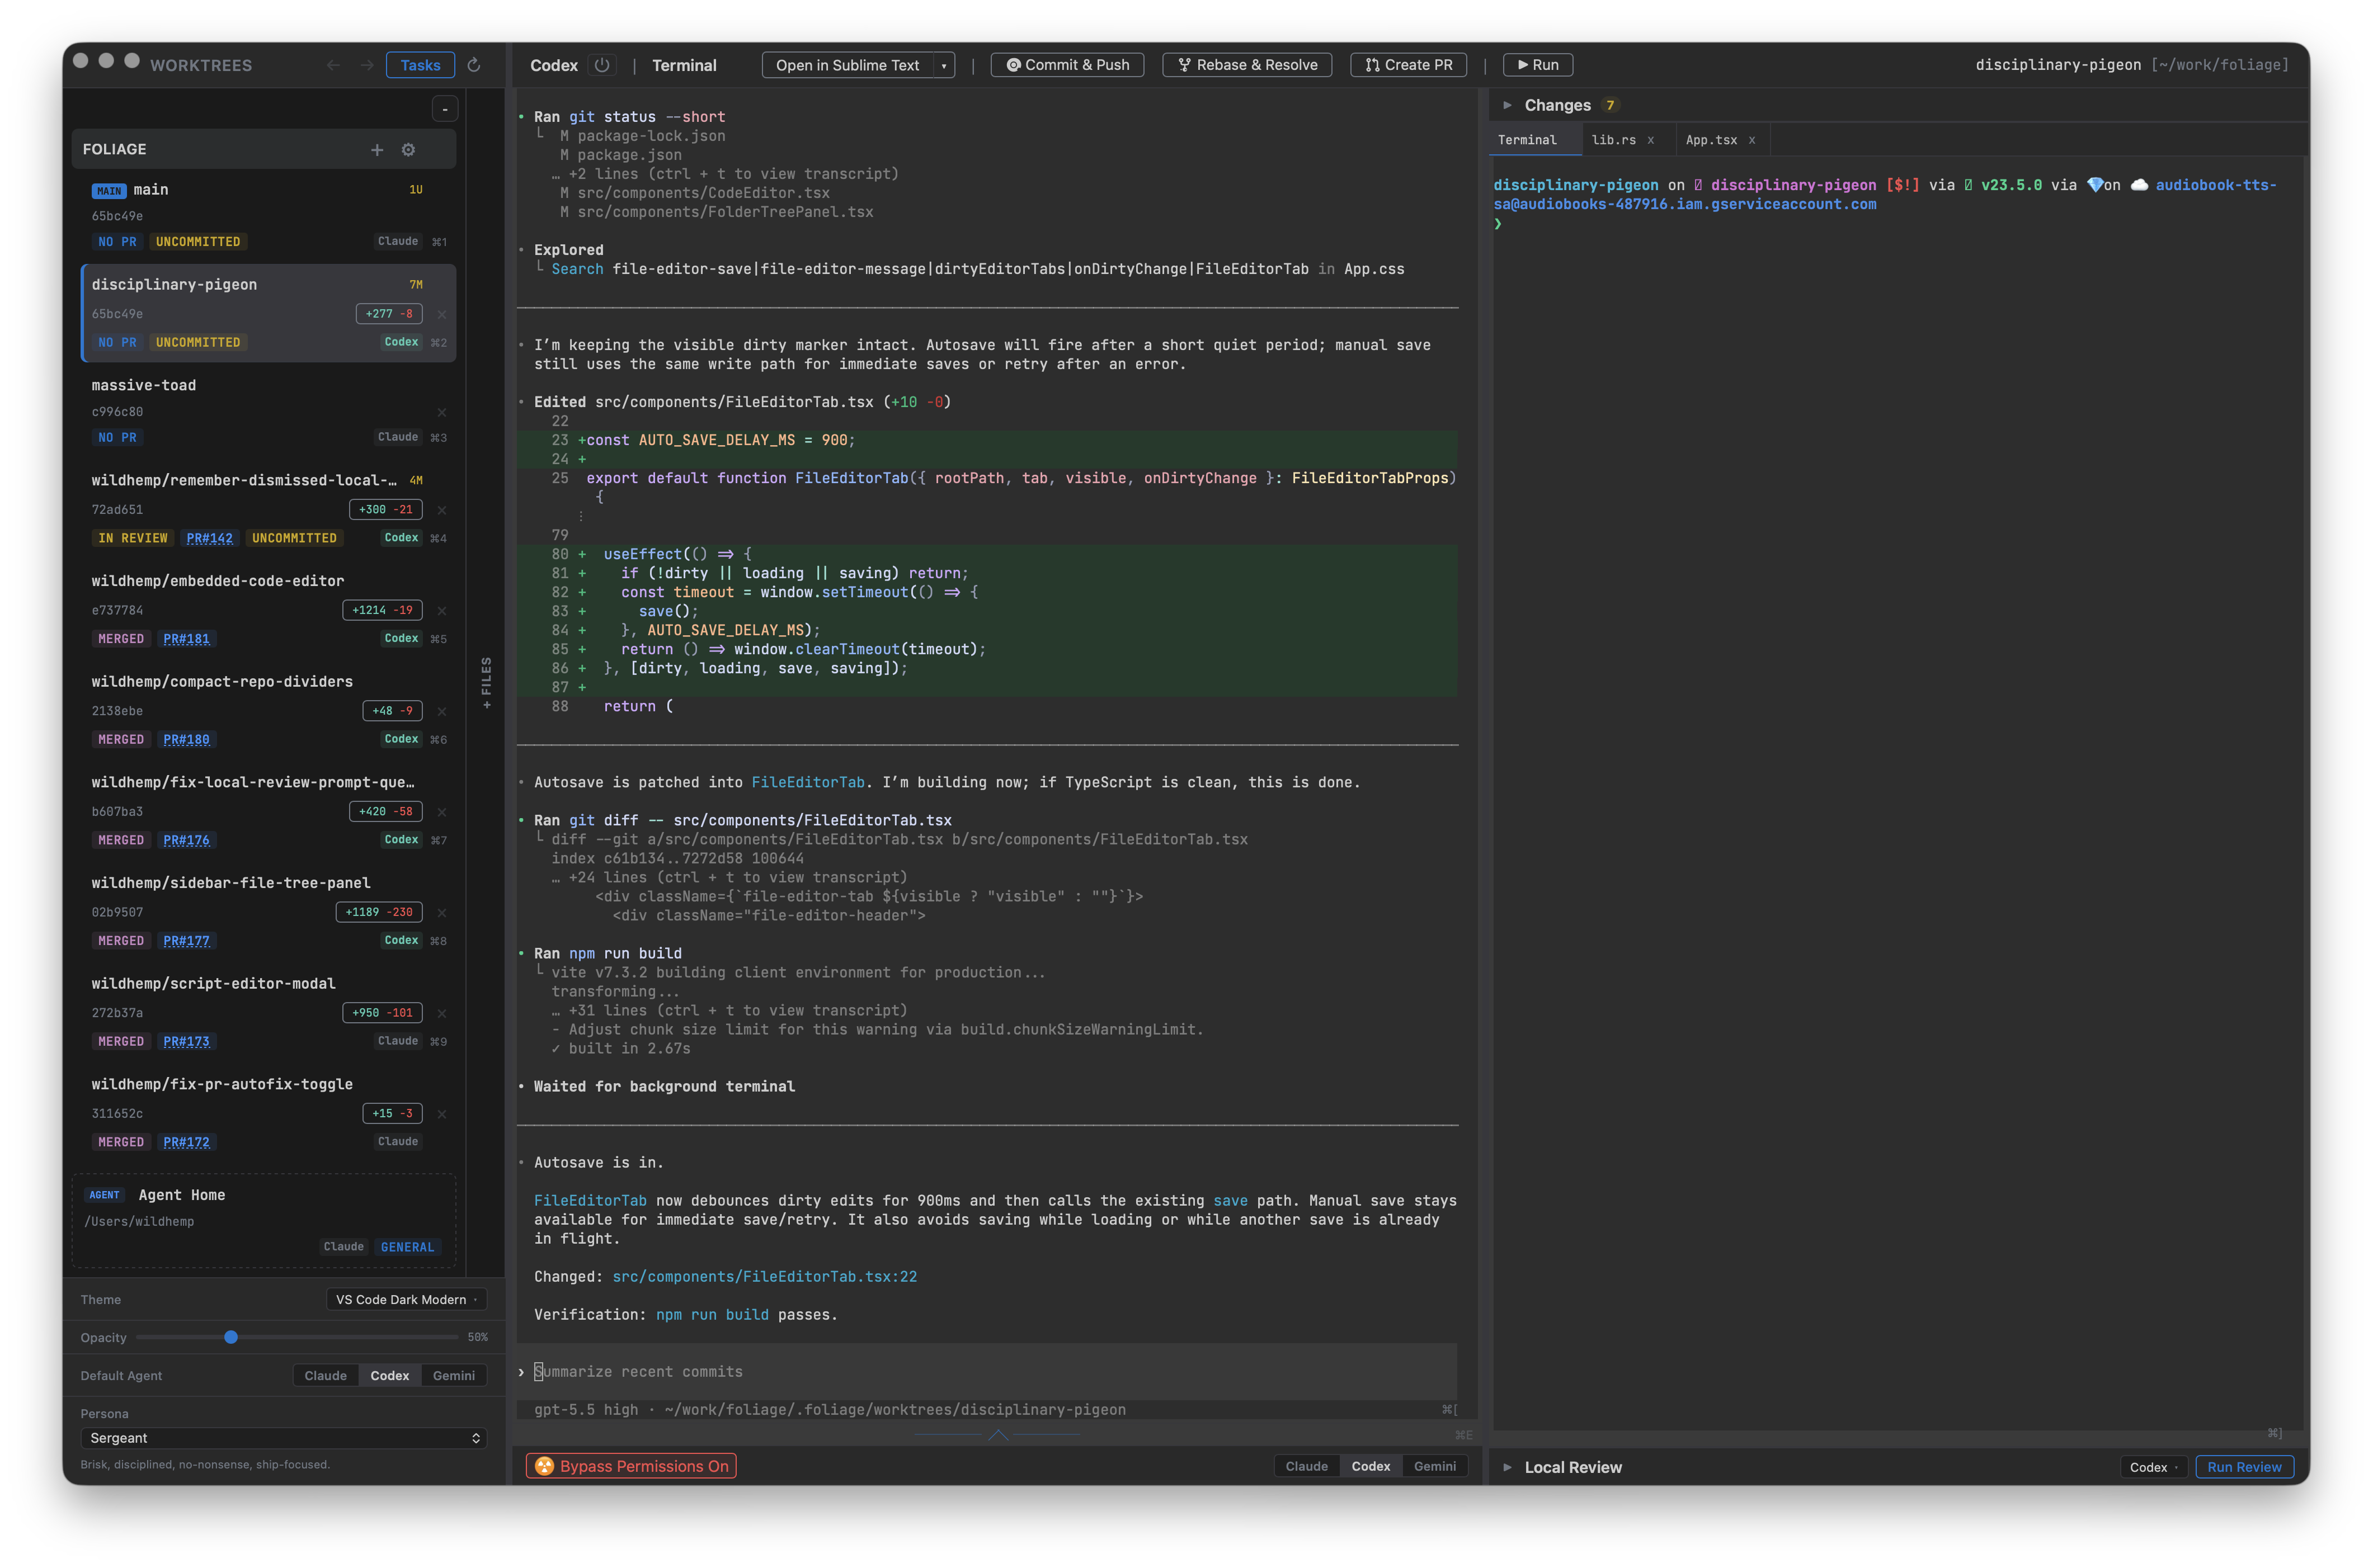The image size is (2373, 1568).
Task: Click the Opacity slider handle
Action: point(231,1337)
